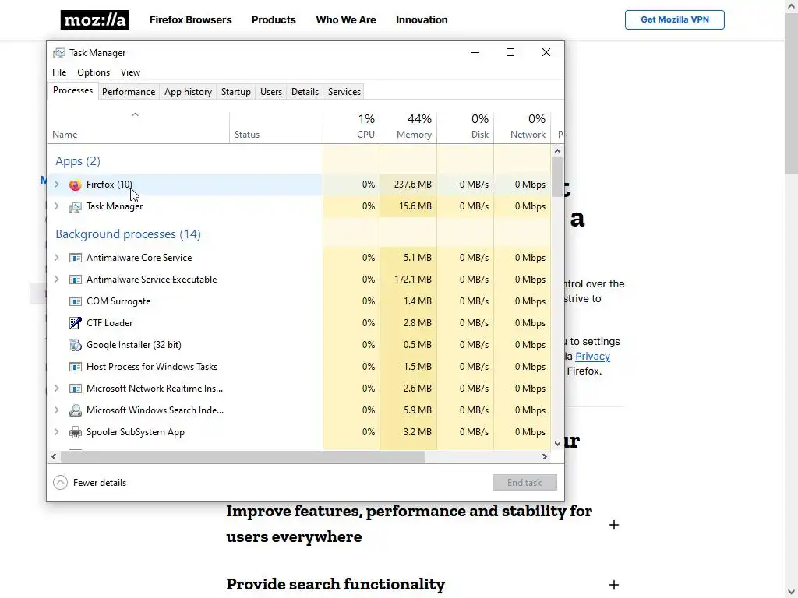The height and width of the screenshot is (598, 798).
Task: Click the process list scroll up arrow
Action: 557,151
